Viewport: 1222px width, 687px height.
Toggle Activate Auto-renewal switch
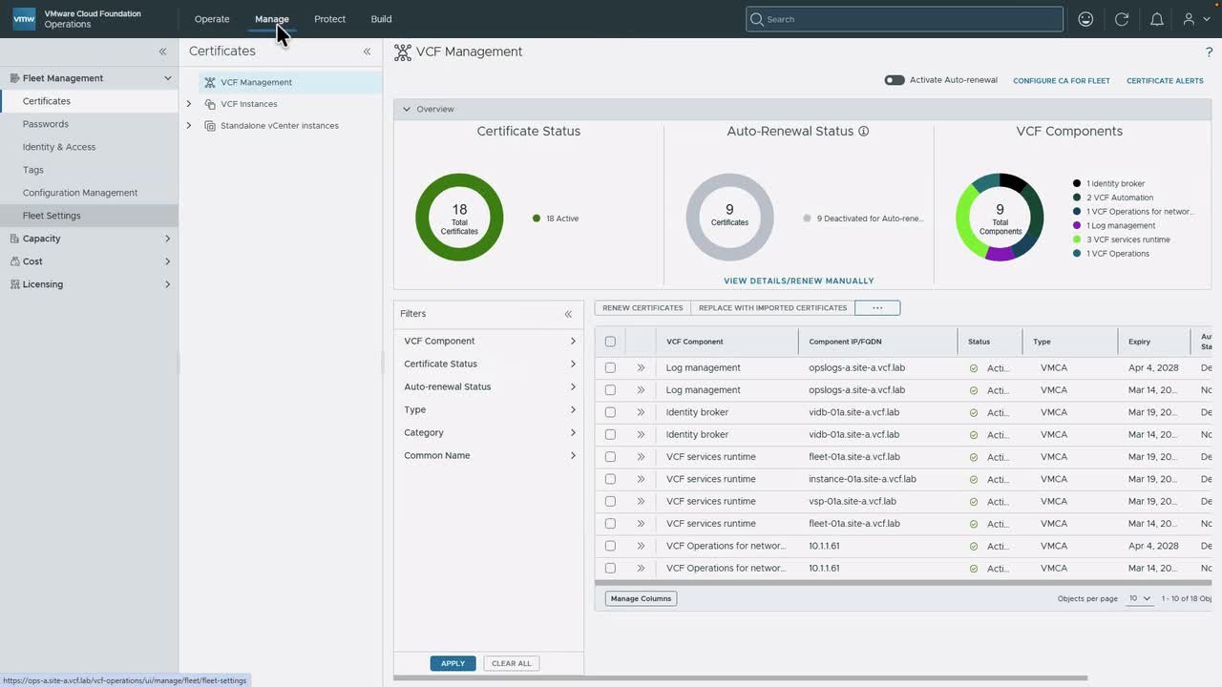click(x=895, y=80)
